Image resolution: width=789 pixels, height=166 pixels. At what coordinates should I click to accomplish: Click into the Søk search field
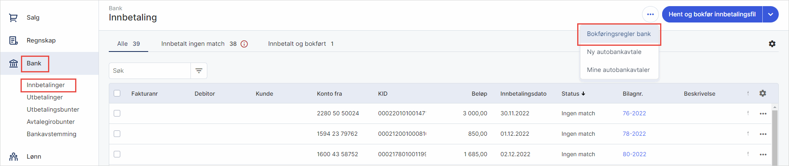[x=150, y=71]
